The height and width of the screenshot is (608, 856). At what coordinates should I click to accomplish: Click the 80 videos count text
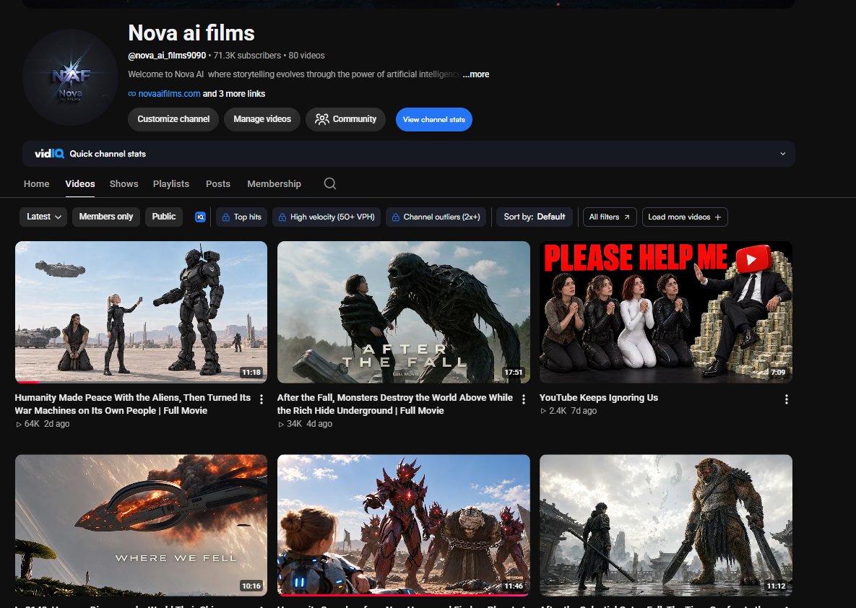coord(306,56)
